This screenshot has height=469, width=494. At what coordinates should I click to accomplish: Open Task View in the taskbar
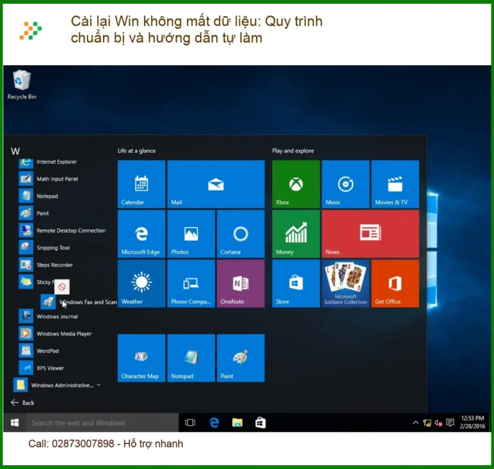(x=190, y=423)
